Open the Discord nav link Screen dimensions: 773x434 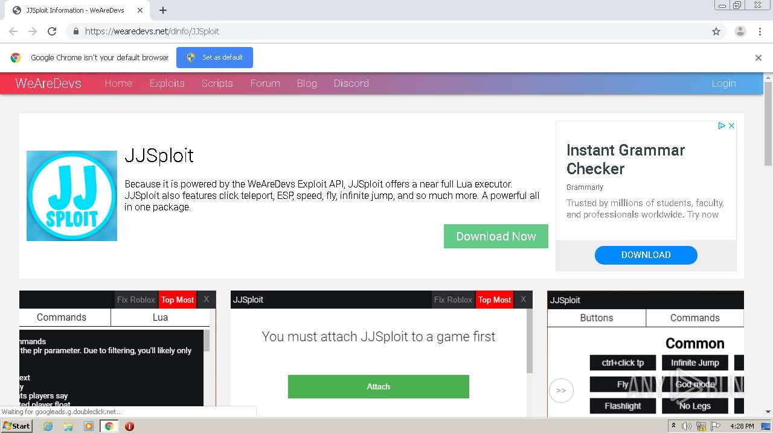[351, 83]
